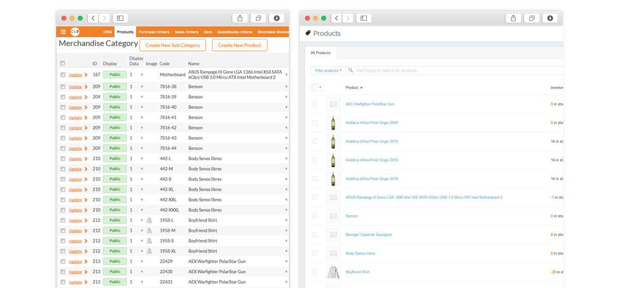Tick checkbox for Body Senos libres product
The image size is (619, 288).
[315, 253]
